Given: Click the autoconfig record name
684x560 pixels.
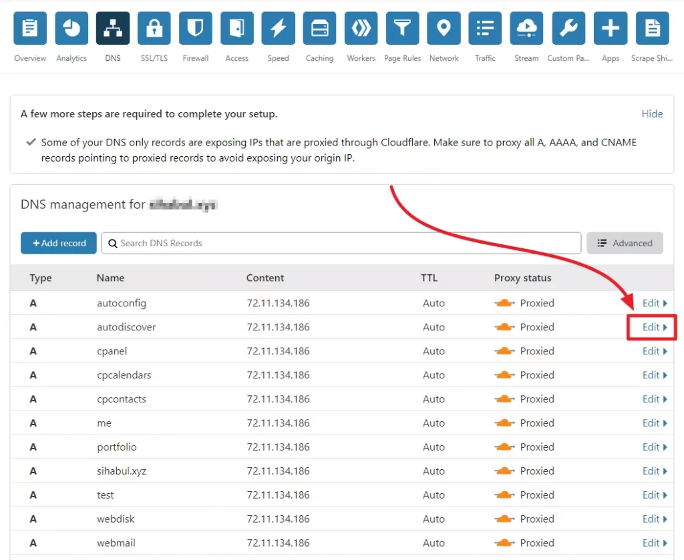Looking at the screenshot, I should coord(122,303).
